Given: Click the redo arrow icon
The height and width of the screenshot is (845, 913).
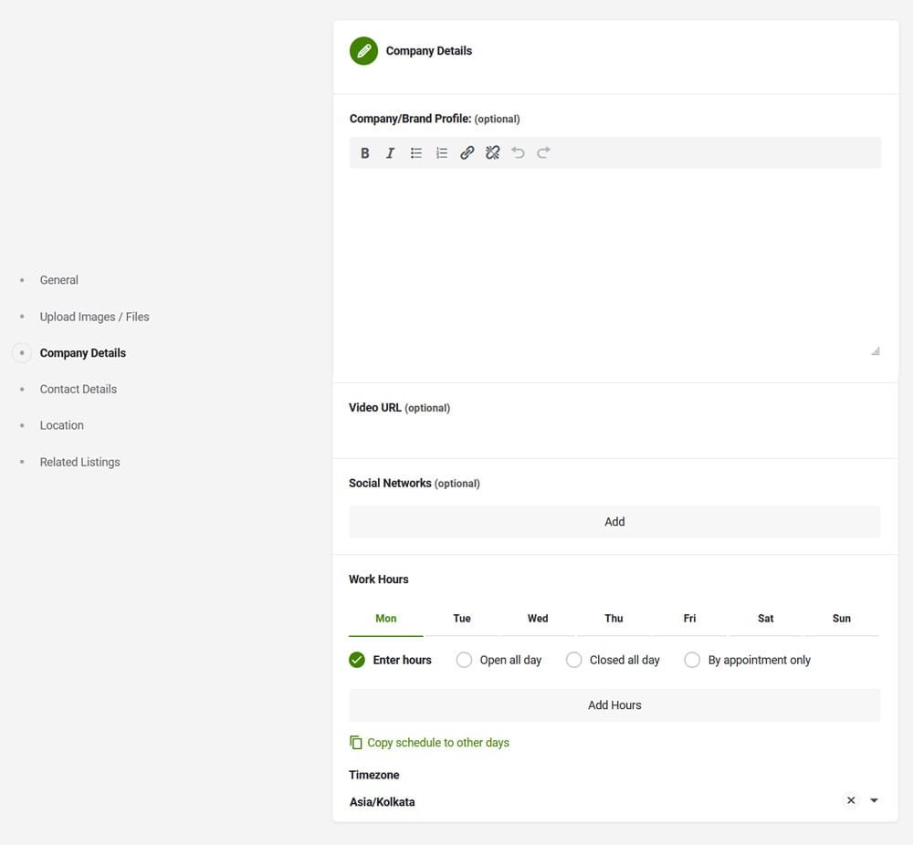Looking at the screenshot, I should click(543, 153).
